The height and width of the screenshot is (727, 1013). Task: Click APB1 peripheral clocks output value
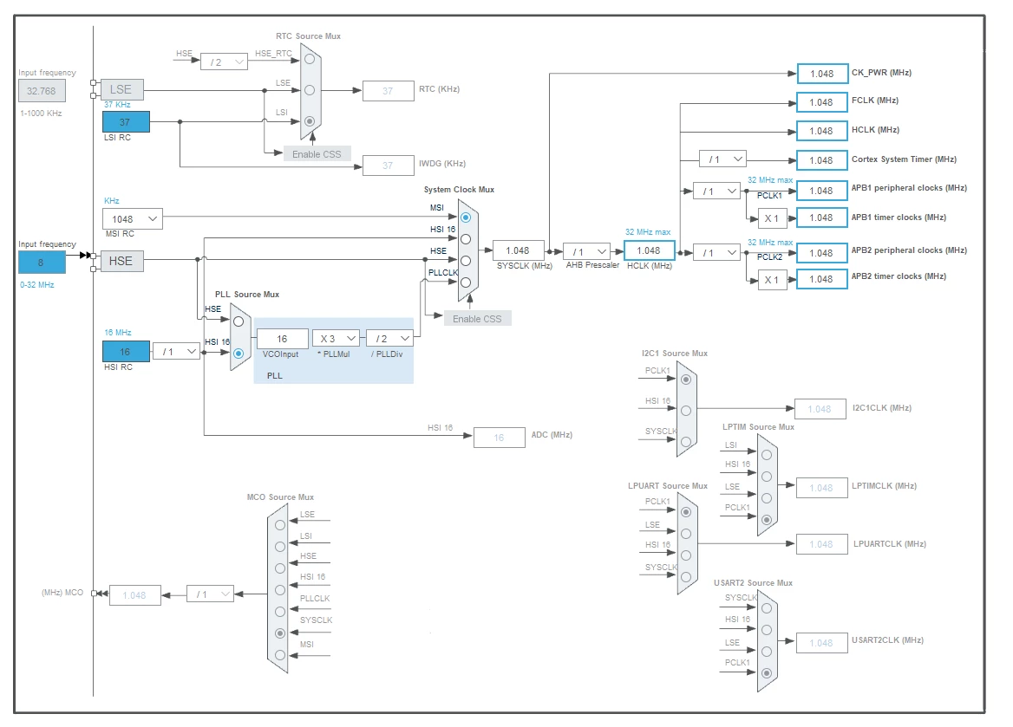[x=822, y=191]
